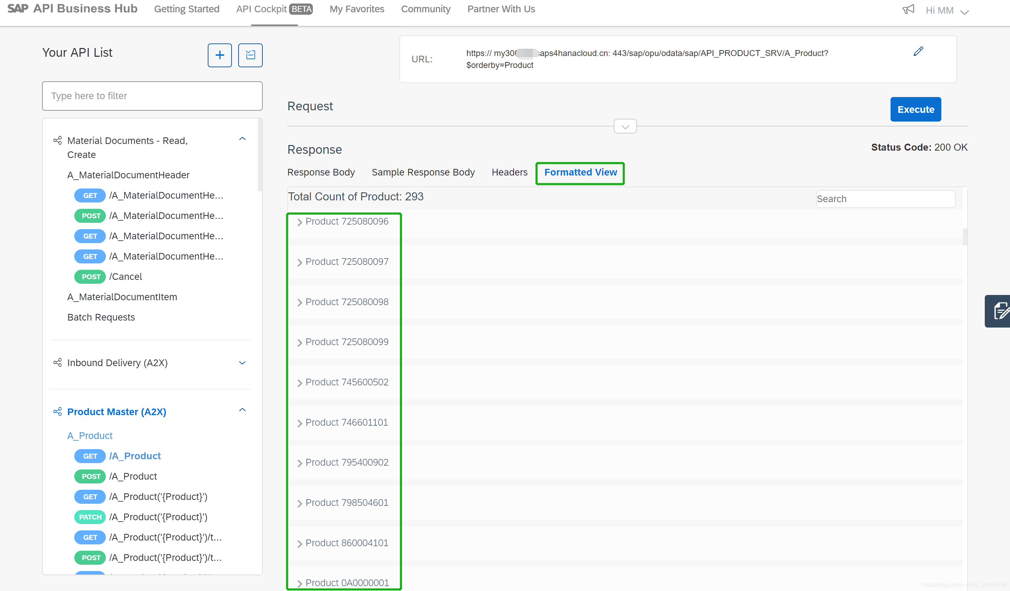1010x591 pixels.
Task: Switch to Response Body tab
Action: tap(321, 172)
